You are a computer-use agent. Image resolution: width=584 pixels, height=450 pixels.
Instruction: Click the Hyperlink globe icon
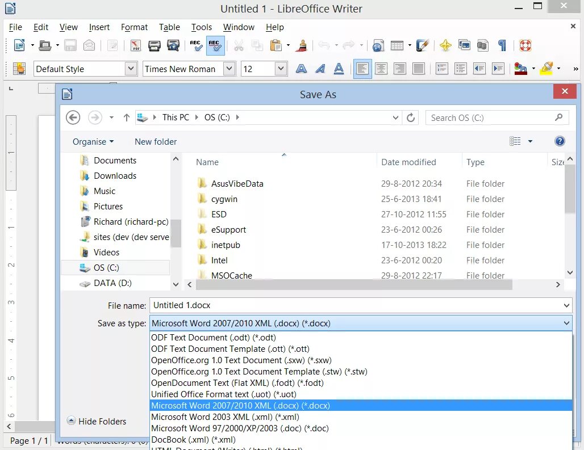tap(378, 45)
